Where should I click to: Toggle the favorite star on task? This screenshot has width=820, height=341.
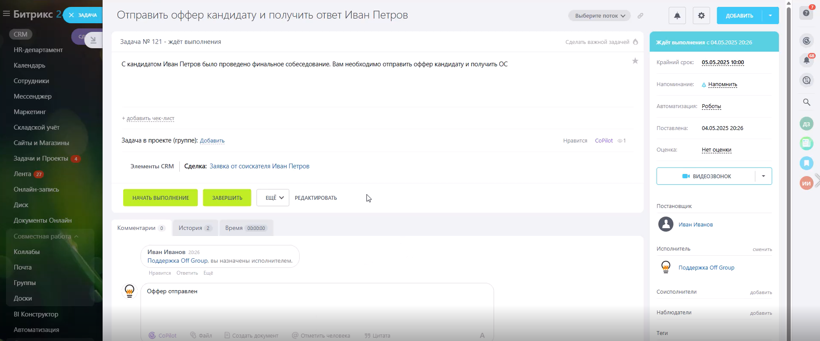(x=635, y=61)
